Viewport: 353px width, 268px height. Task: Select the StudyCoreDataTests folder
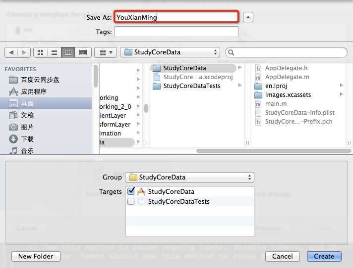194,86
